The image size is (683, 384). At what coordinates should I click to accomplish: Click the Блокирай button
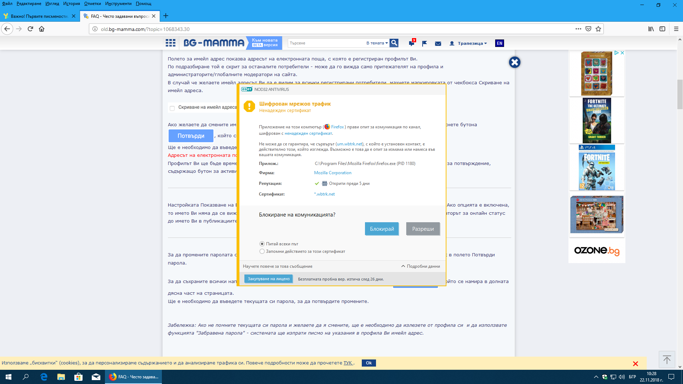point(382,229)
